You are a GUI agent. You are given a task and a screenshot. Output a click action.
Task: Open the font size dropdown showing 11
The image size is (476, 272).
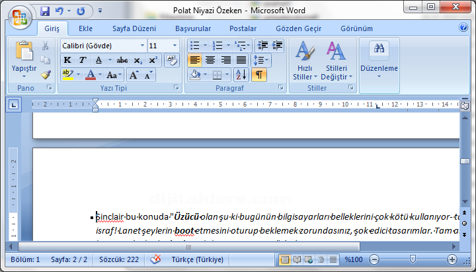pyautogui.click(x=175, y=46)
